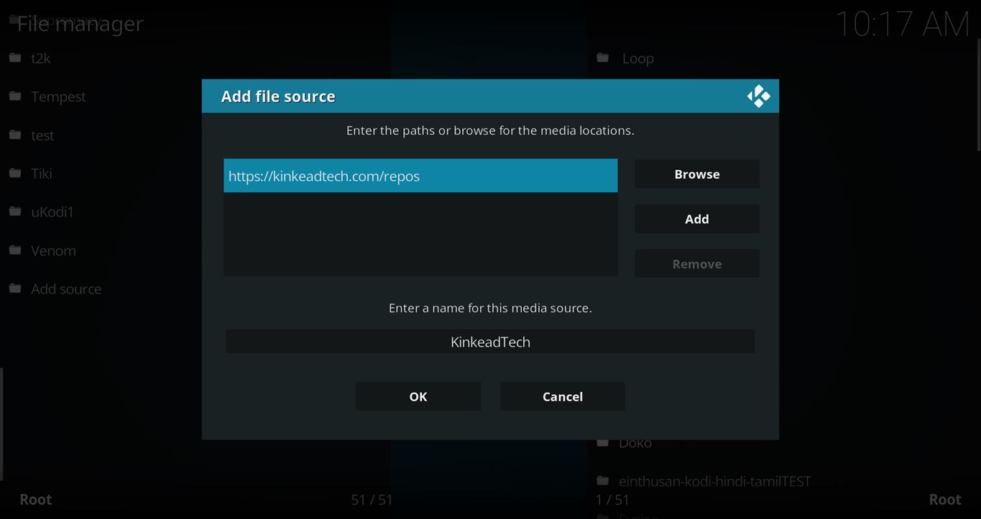Cancel the Add file source dialog
Screen dimensions: 981x519
point(562,396)
